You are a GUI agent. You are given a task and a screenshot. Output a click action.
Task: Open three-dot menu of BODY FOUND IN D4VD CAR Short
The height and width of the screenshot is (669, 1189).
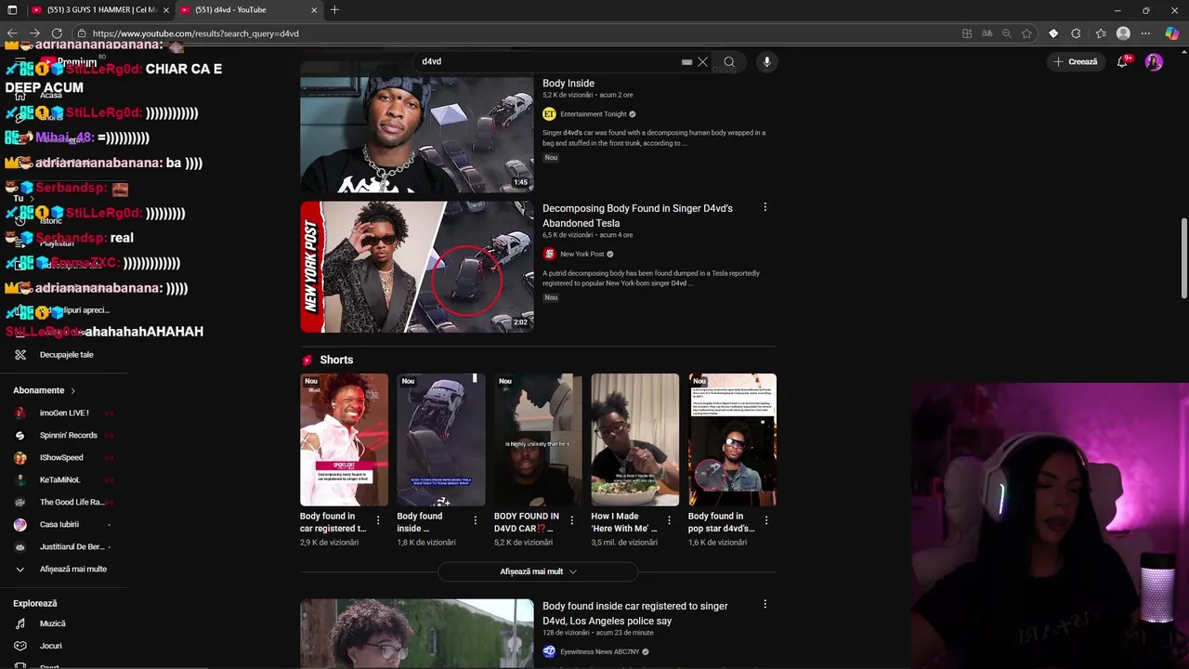572,520
